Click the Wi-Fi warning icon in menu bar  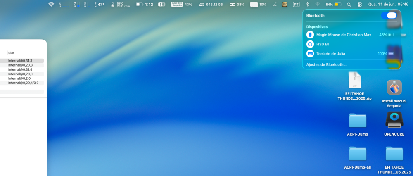point(318,5)
